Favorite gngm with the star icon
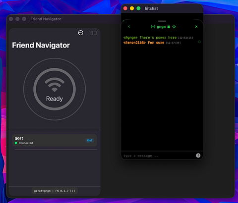238x203 pixels. tap(174, 27)
